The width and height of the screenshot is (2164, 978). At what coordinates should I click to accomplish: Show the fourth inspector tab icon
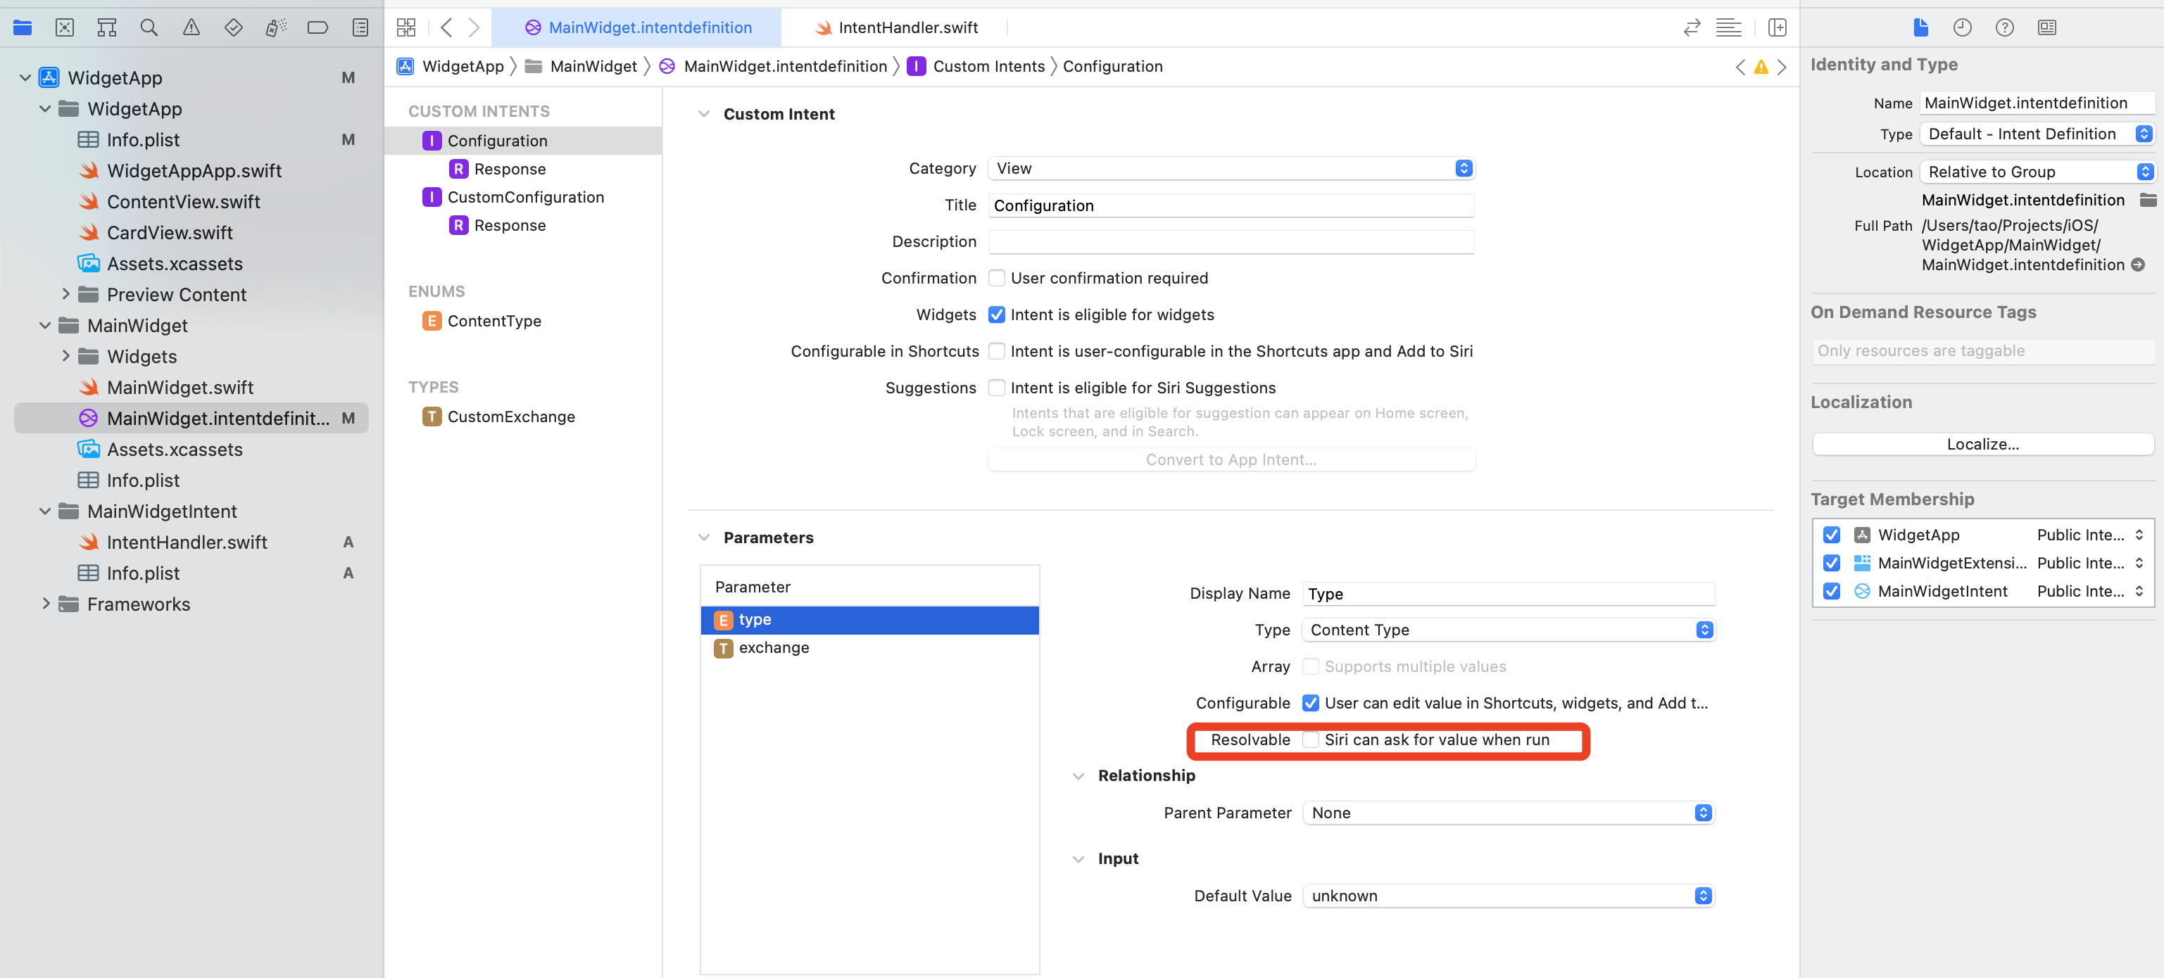(2047, 27)
